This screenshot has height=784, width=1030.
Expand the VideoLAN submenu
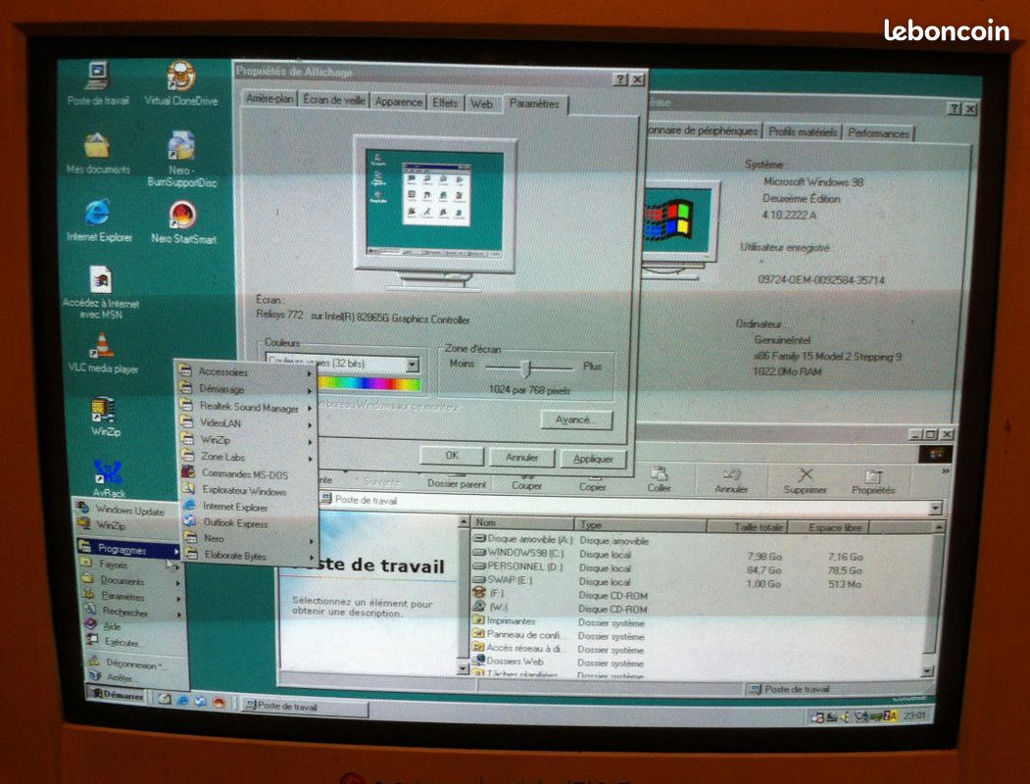pos(245,423)
